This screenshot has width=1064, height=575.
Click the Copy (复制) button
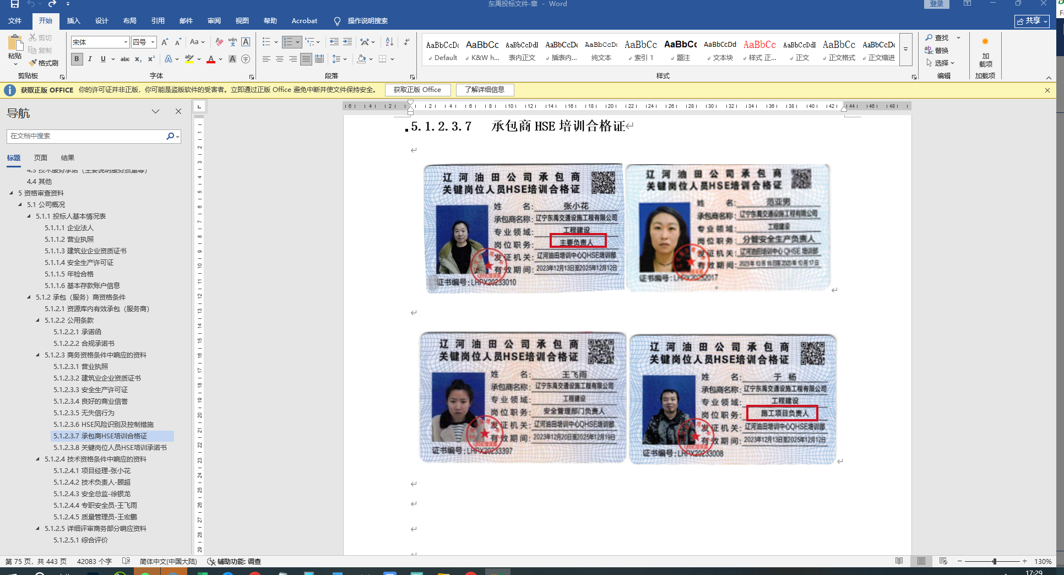[x=40, y=50]
